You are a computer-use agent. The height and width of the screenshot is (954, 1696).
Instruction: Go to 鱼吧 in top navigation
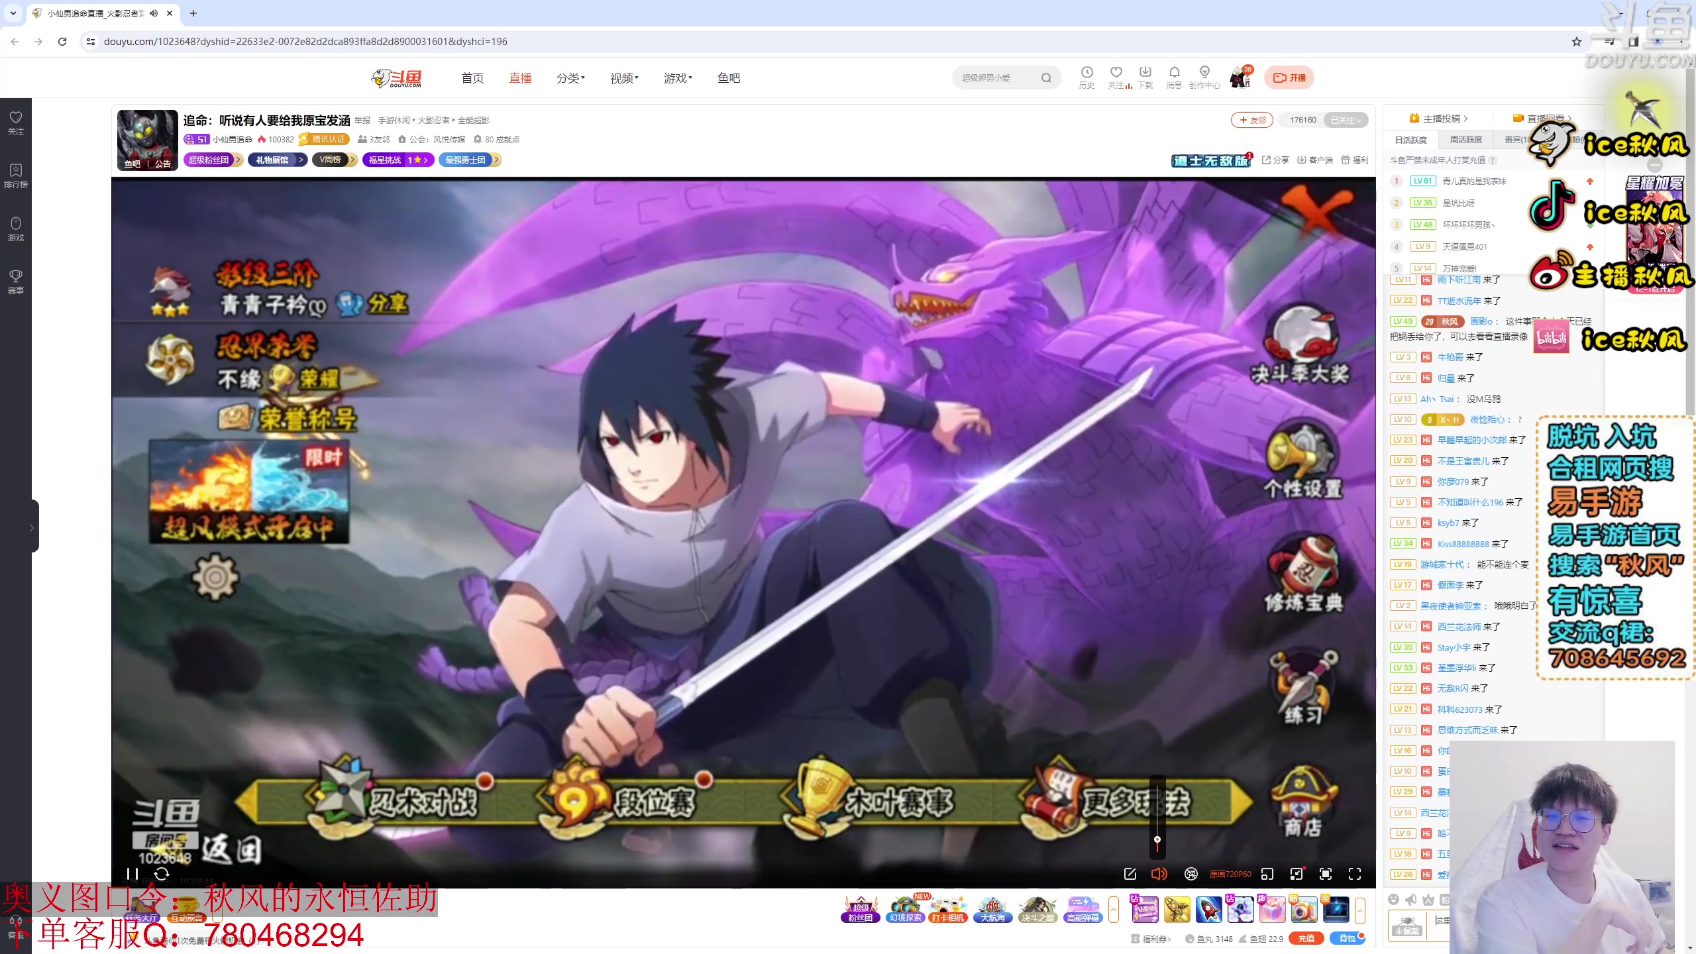click(x=729, y=78)
